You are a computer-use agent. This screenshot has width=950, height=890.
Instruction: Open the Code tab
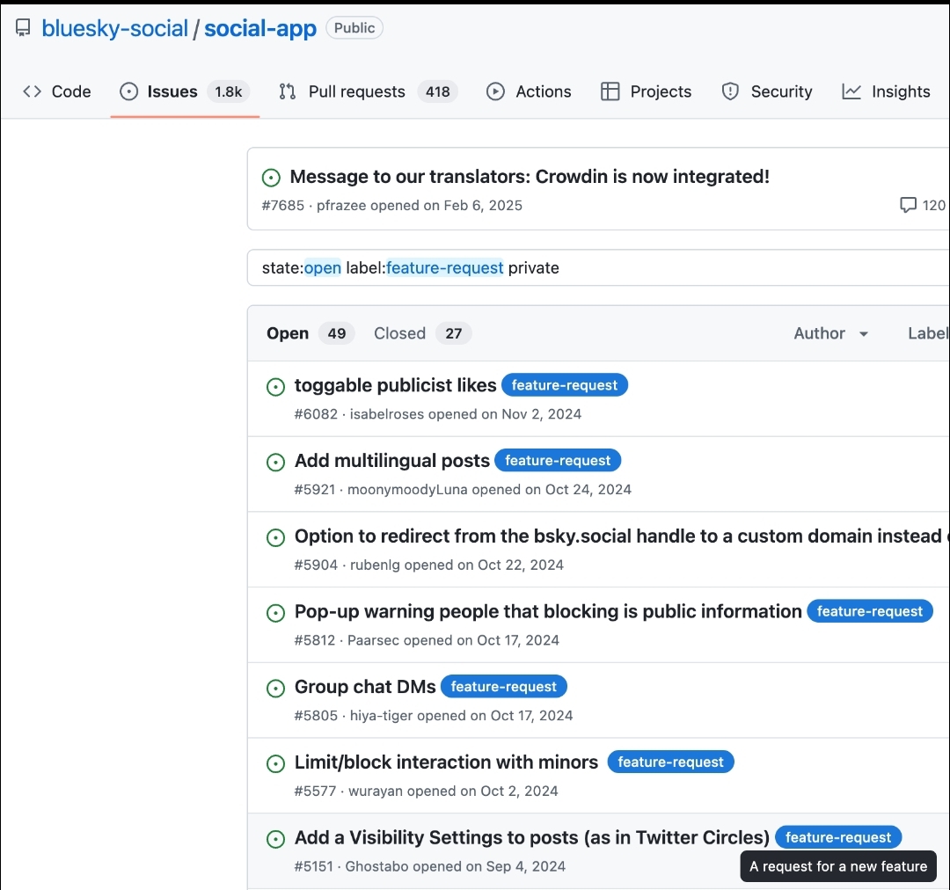click(57, 91)
